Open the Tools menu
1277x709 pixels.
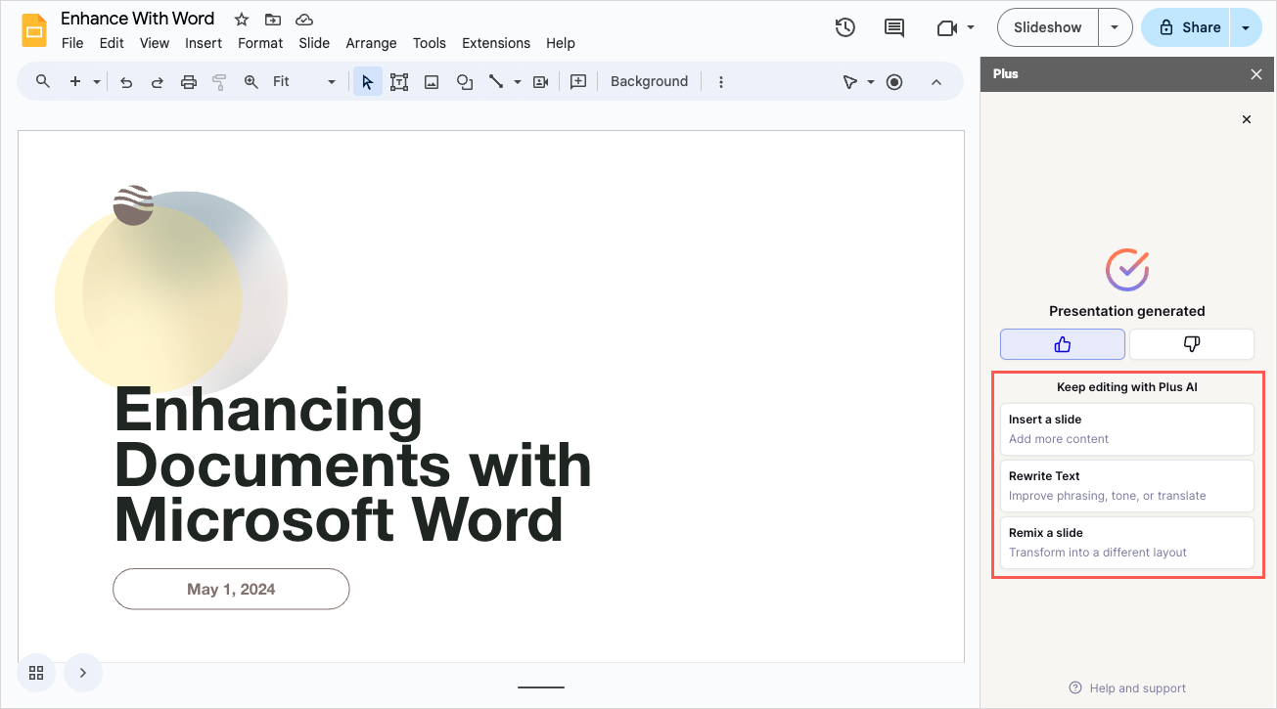[x=430, y=43]
